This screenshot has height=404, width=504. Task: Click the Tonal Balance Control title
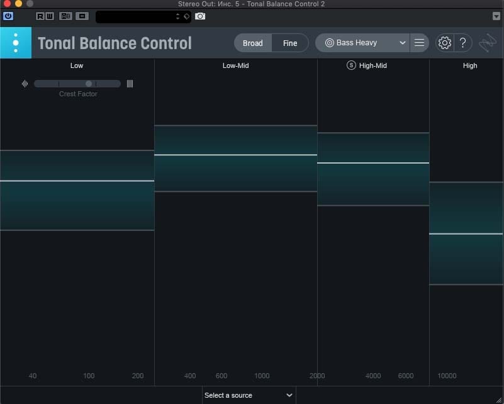click(115, 43)
